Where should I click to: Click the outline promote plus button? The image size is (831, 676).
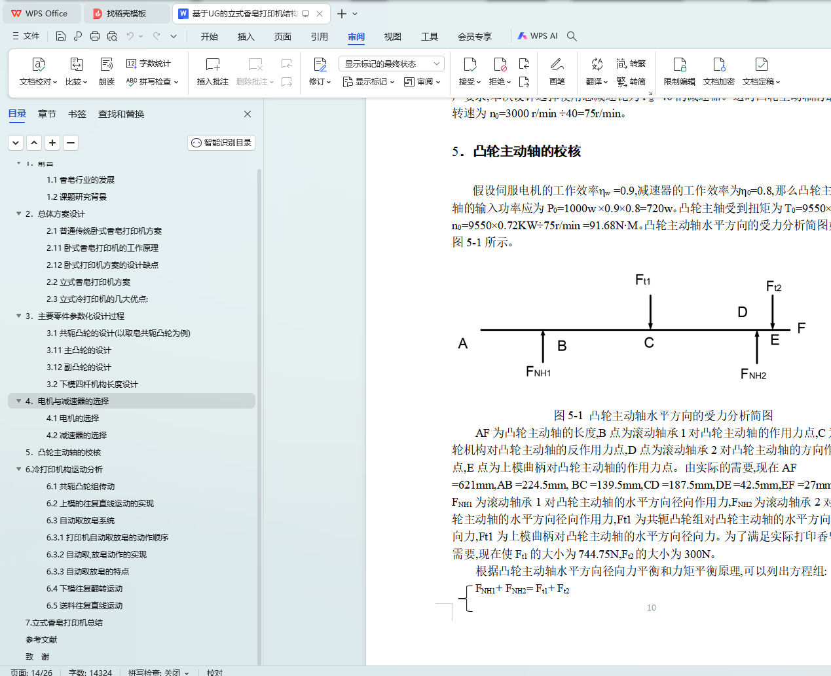point(53,142)
